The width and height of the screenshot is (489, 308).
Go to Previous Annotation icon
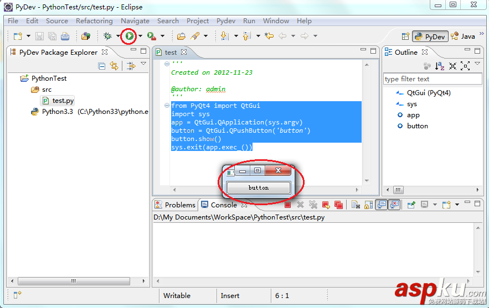pyautogui.click(x=246, y=36)
